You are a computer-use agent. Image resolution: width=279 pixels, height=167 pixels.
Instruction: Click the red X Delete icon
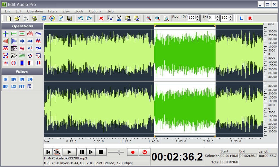tap(101, 18)
